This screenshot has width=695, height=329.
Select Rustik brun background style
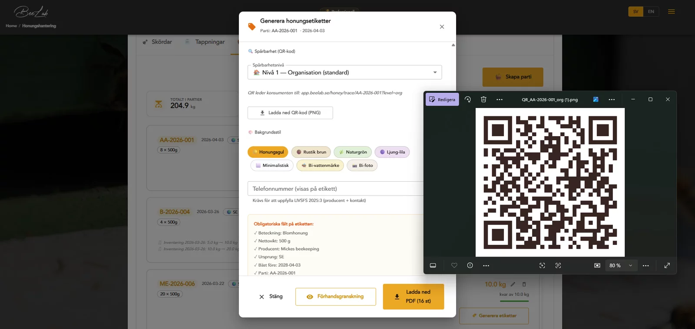pyautogui.click(x=311, y=152)
